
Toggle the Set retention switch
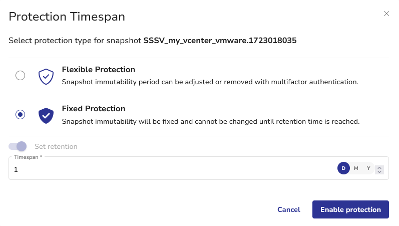click(18, 146)
